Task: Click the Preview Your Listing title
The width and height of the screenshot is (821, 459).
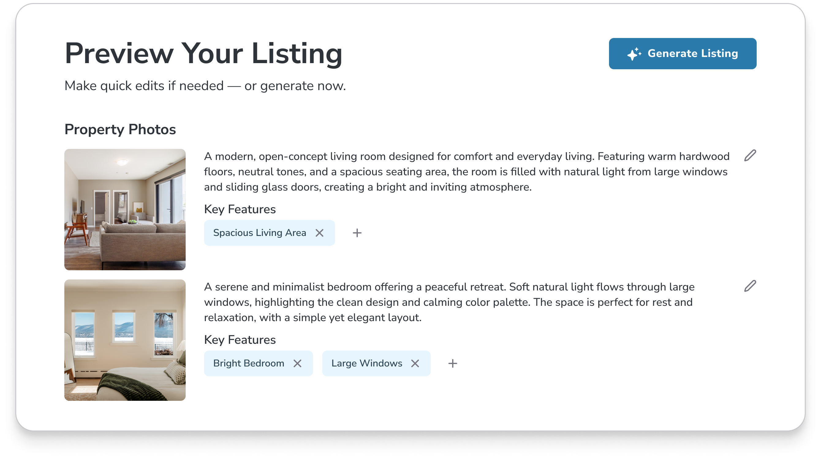Action: click(203, 54)
